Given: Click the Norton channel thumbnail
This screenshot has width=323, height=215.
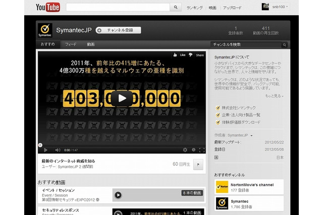Looking at the screenshot, I should click(x=222, y=187).
